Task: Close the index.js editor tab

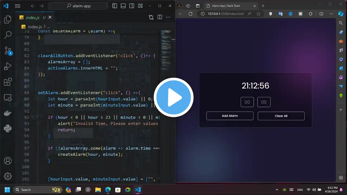Action: point(50,17)
